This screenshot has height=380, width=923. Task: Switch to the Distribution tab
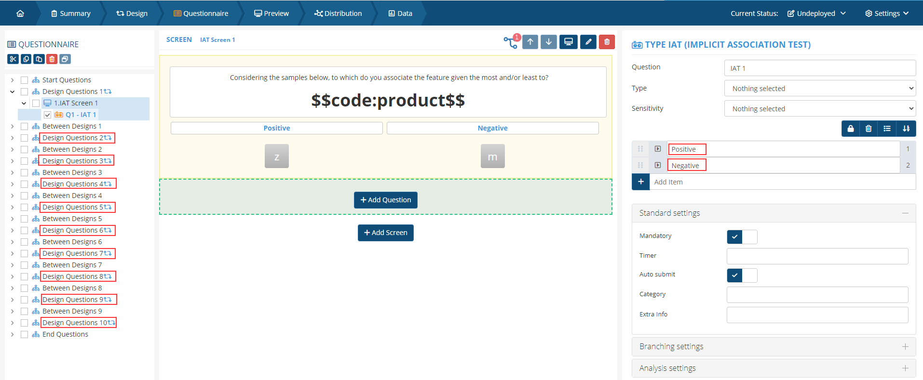338,13
